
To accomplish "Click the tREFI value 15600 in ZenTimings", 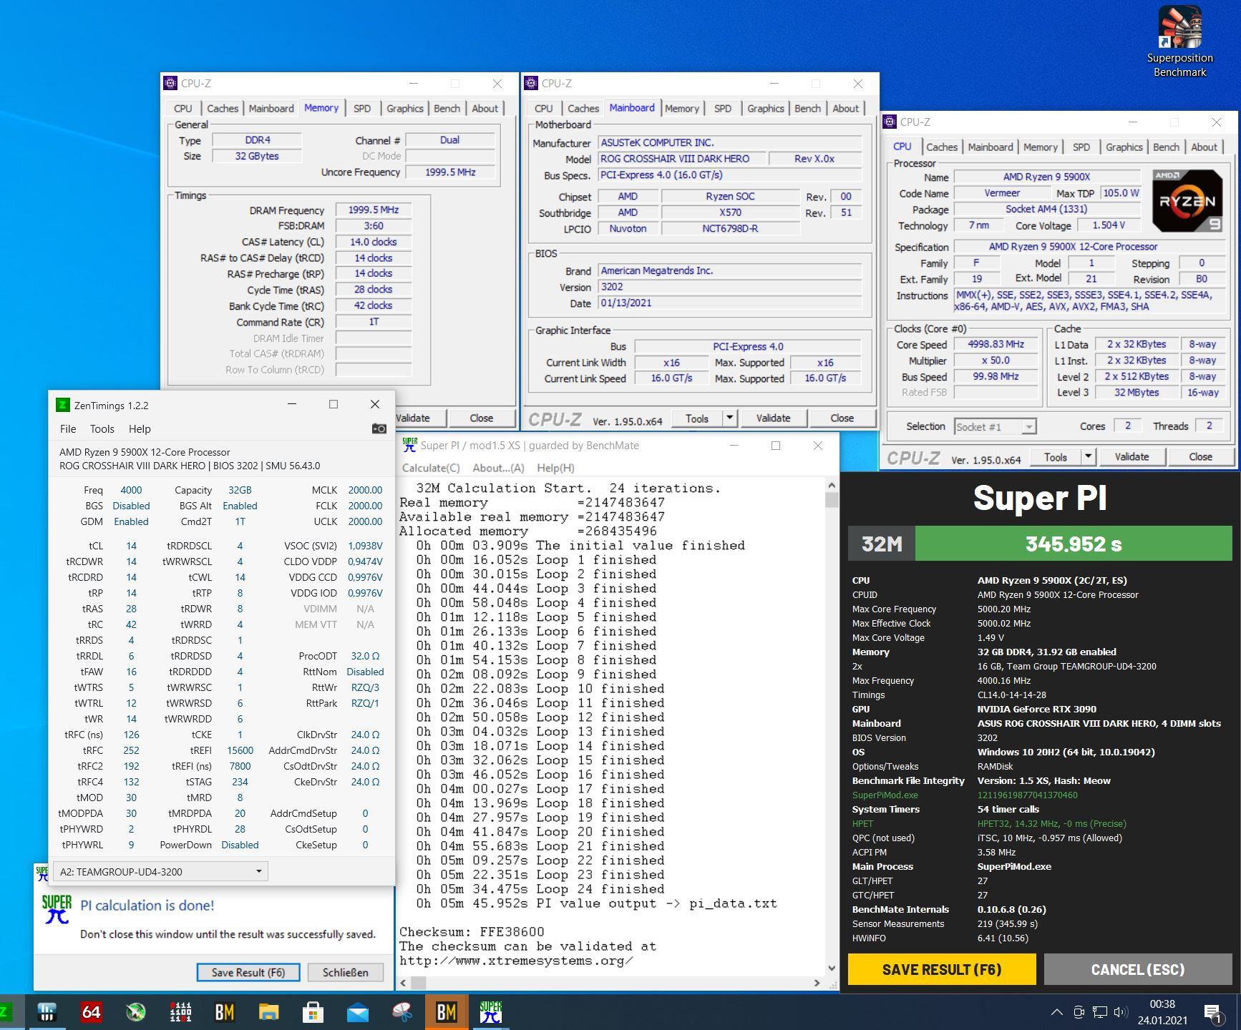I will 240,750.
